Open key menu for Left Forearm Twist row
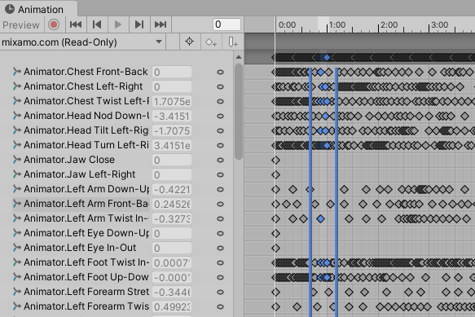 pos(220,306)
